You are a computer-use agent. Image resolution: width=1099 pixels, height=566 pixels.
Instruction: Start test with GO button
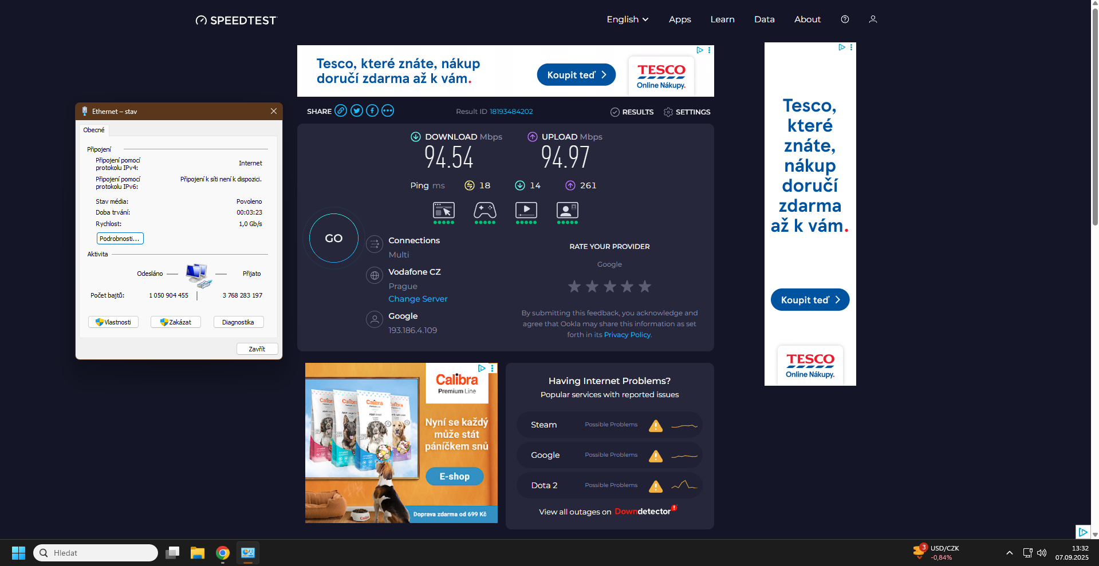pos(334,238)
